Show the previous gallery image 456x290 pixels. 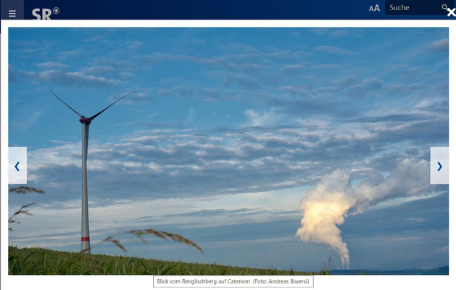(17, 165)
